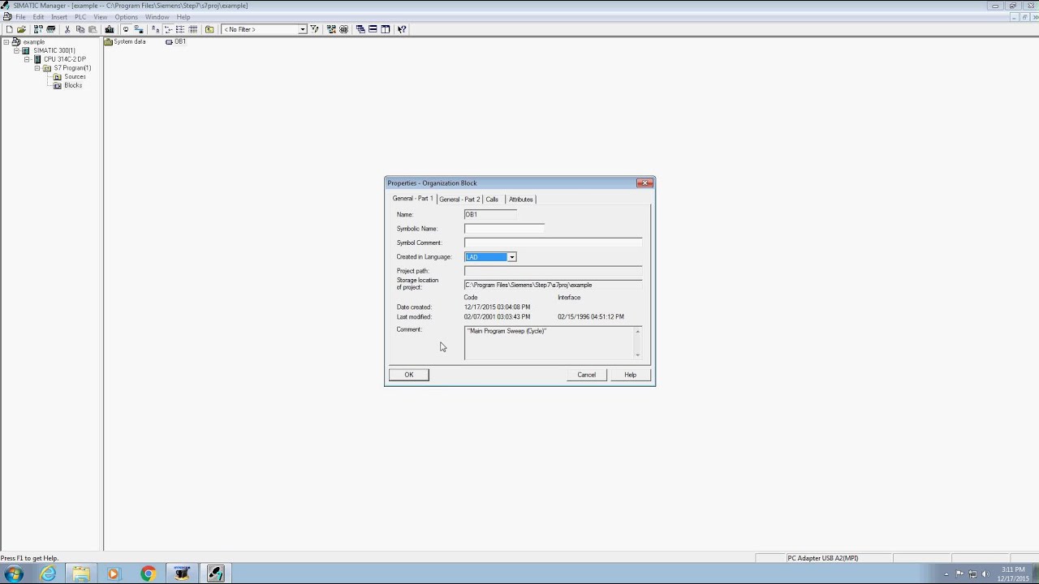Open Google Chrome from taskbar

148,574
